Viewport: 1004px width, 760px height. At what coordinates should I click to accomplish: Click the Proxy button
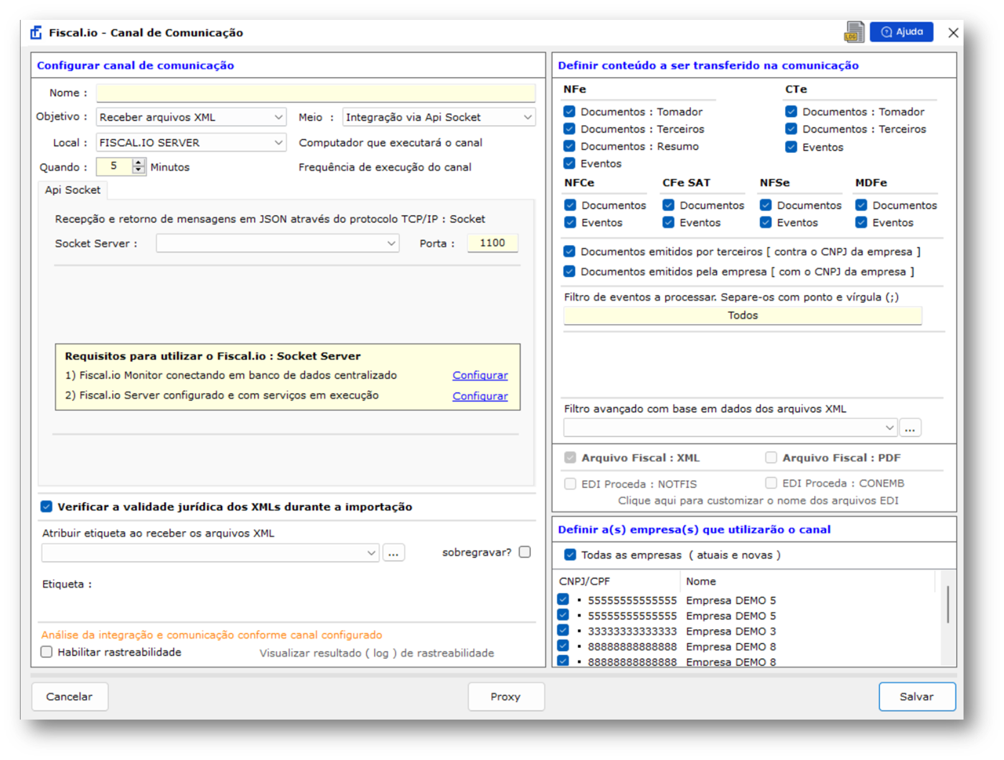(505, 697)
